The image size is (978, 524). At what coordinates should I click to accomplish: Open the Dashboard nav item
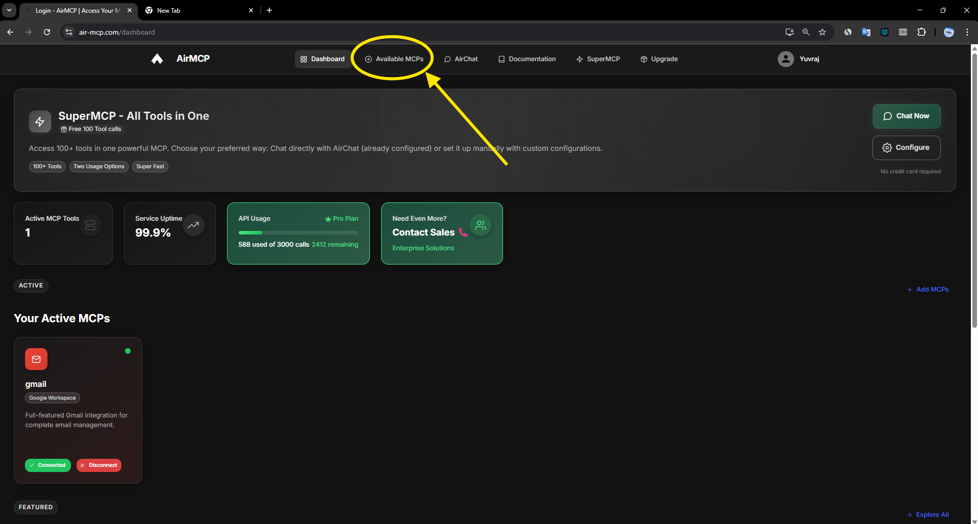pos(322,59)
